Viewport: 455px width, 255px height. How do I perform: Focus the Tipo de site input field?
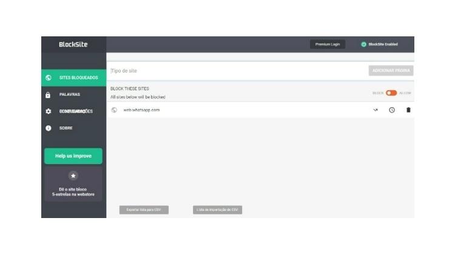tap(238, 71)
